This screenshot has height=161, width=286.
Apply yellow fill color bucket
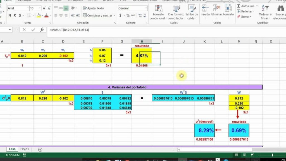tap(39, 16)
